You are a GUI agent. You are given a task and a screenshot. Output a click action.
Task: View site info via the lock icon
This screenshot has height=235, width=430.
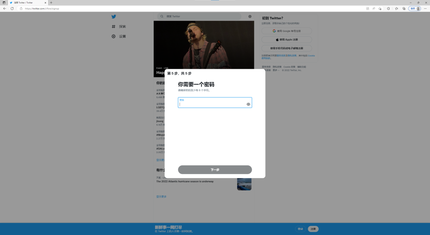[x=21, y=8]
